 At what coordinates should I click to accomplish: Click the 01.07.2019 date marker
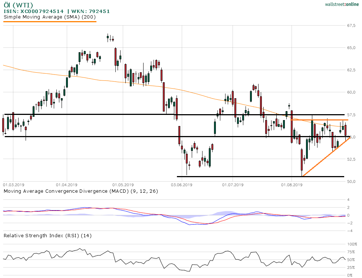tap(233, 184)
